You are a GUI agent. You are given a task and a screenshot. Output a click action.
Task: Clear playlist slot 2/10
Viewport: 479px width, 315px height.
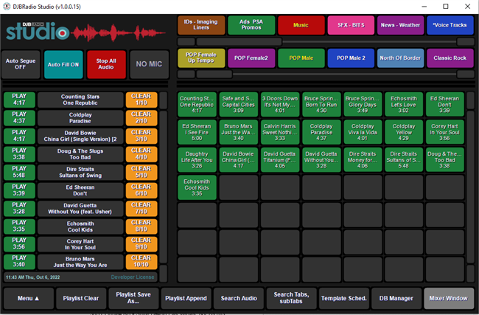tap(141, 118)
